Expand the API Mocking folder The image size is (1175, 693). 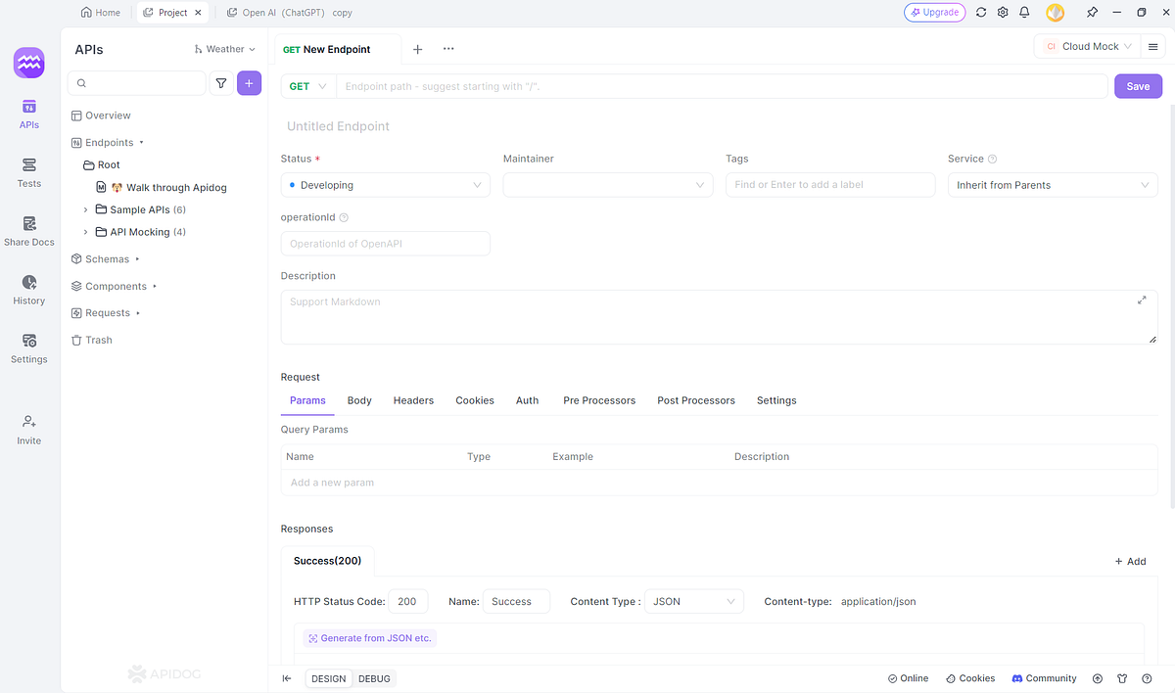click(86, 231)
